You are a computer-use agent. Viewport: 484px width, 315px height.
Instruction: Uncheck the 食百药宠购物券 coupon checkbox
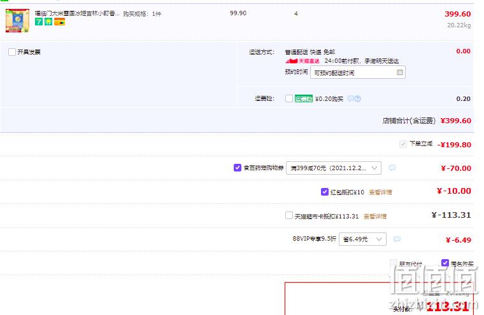[x=238, y=168]
